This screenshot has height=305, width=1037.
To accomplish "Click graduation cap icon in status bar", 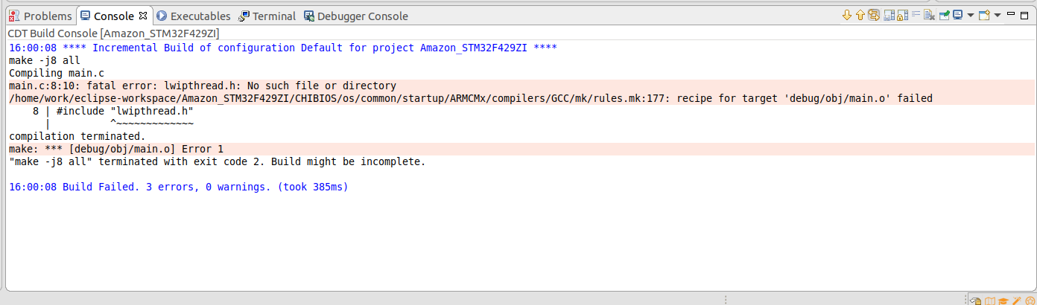I will [1003, 301].
